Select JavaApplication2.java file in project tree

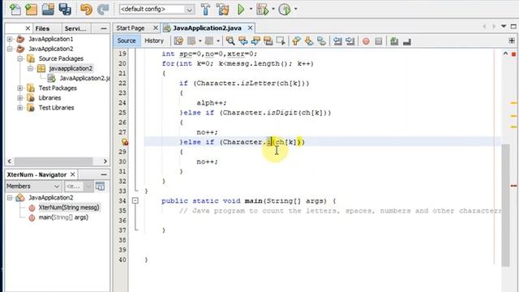pyautogui.click(x=84, y=79)
